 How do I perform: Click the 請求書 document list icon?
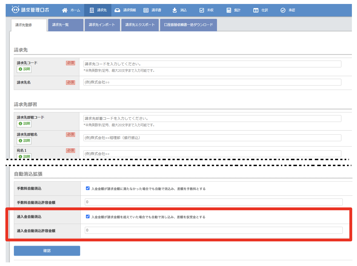coord(146,10)
